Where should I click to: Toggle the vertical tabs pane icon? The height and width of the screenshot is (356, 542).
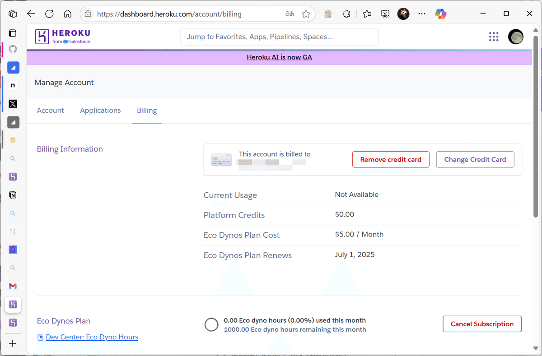click(x=13, y=33)
